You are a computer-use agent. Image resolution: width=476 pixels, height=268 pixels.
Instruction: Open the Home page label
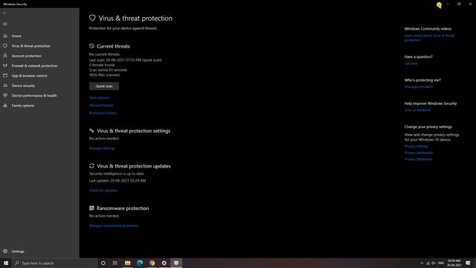coord(16,36)
